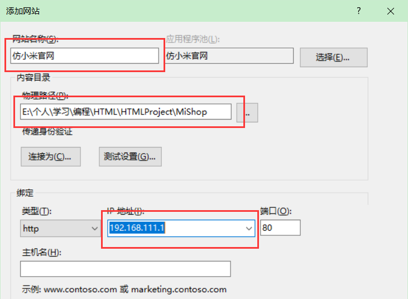Viewport: 408px width, 299px height.
Task: Click the 测试设置(G)... button
Action: click(130, 156)
